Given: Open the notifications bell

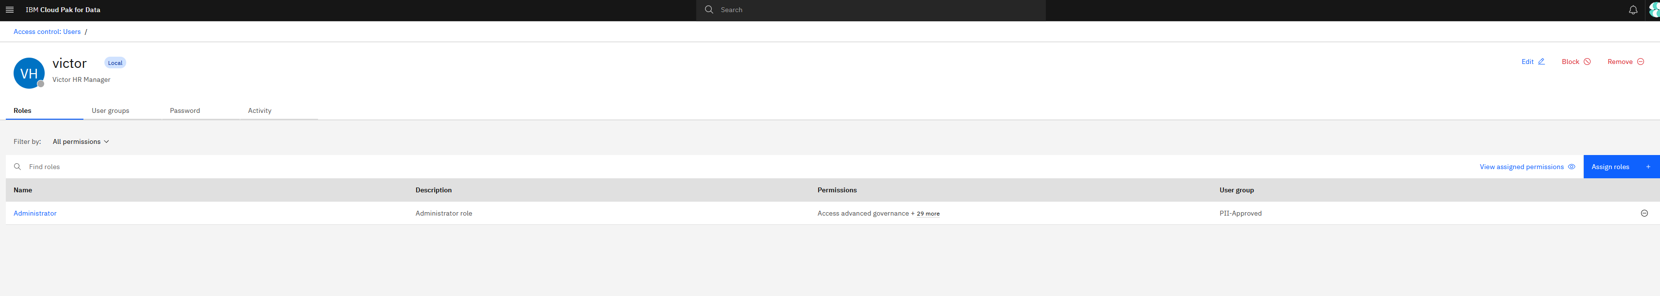Looking at the screenshot, I should click(1632, 10).
